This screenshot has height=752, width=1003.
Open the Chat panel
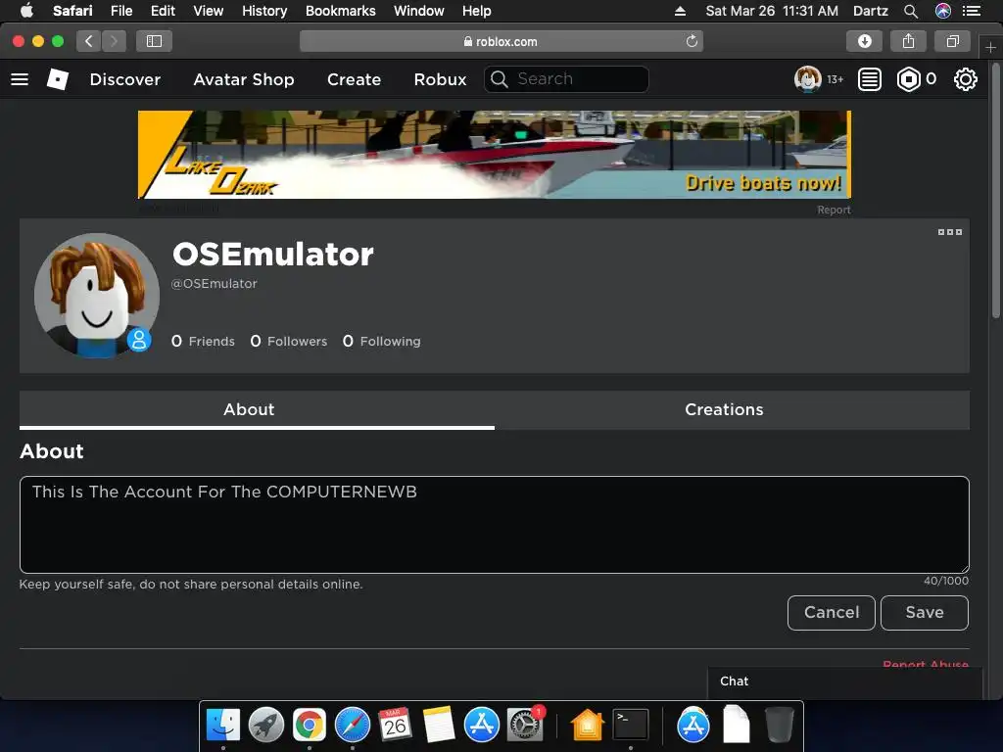pos(844,681)
